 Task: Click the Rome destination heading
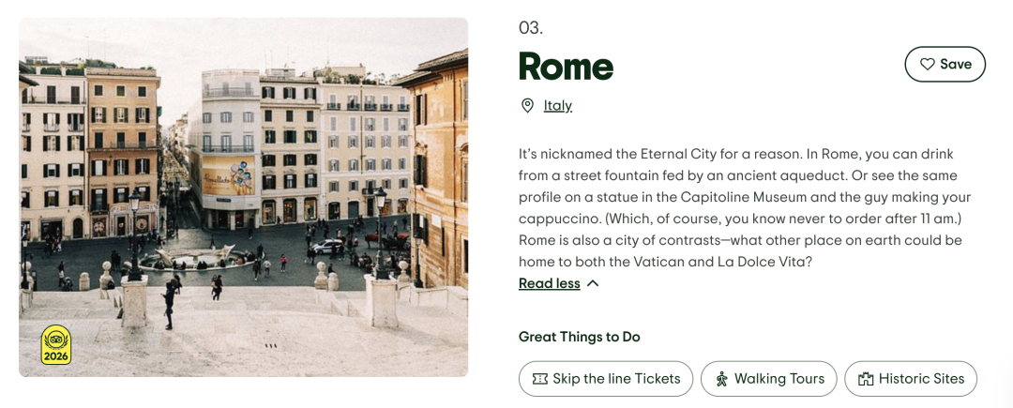pos(566,67)
